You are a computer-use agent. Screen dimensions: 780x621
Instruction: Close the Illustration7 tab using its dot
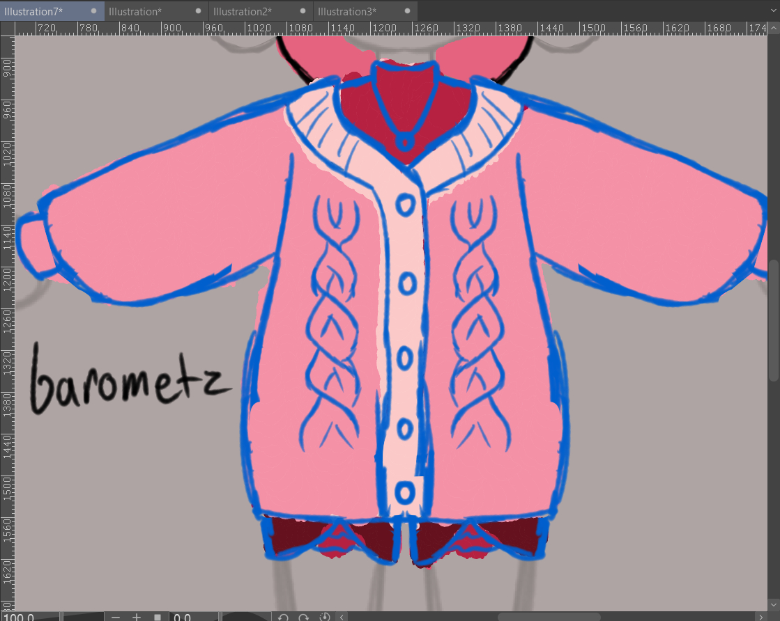tap(94, 11)
